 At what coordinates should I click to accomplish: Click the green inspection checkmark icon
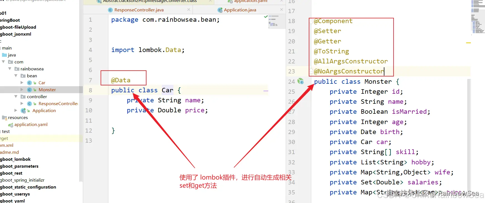point(266,17)
